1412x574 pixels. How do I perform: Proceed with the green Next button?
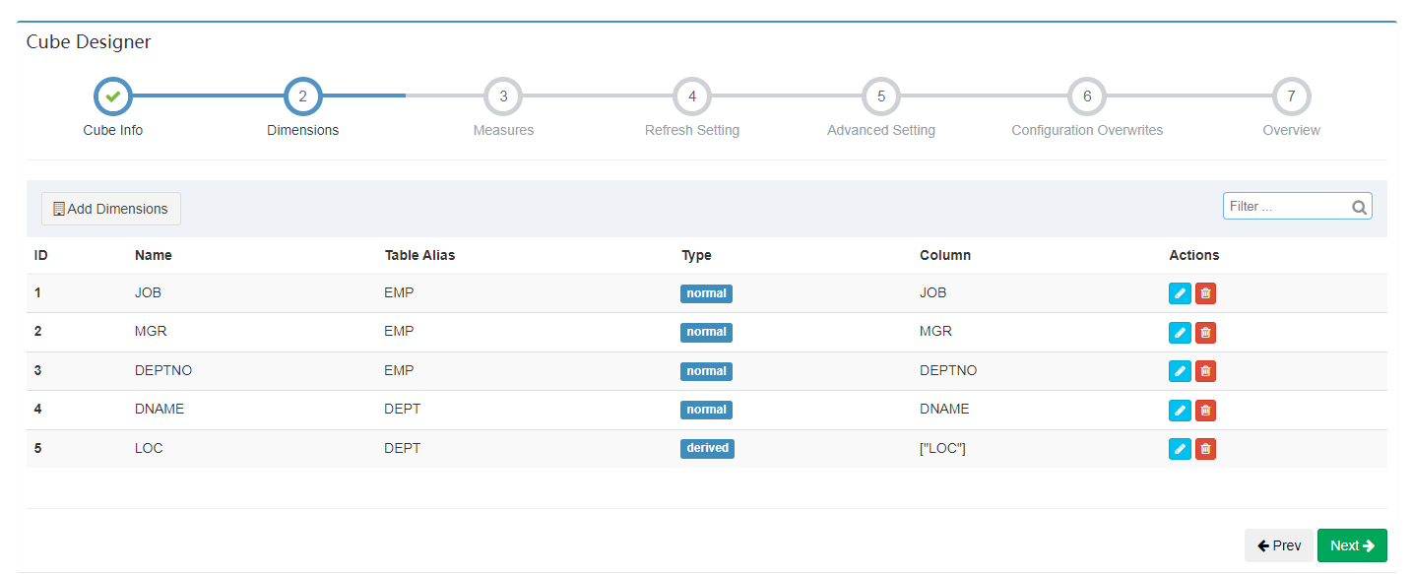tap(1352, 545)
